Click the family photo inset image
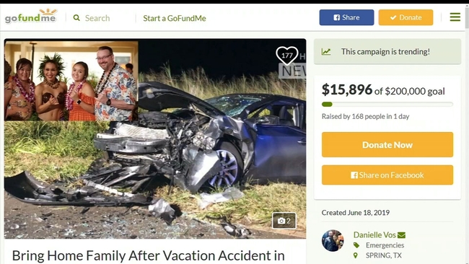This screenshot has height=264, width=469. pyautogui.click(x=71, y=81)
